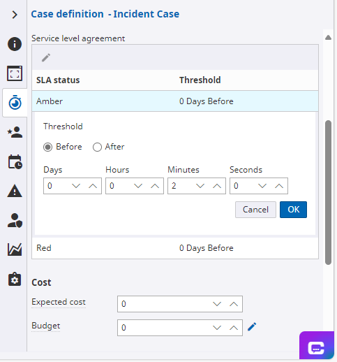Open the line chart analytics icon

15,249
